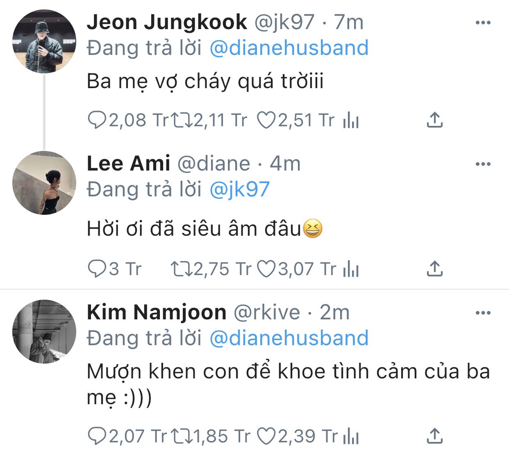
Task: Open Kim Namjoon's display name
Action: tap(157, 312)
